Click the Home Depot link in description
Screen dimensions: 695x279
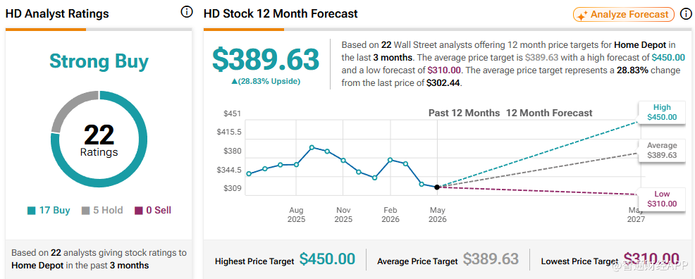pos(641,44)
